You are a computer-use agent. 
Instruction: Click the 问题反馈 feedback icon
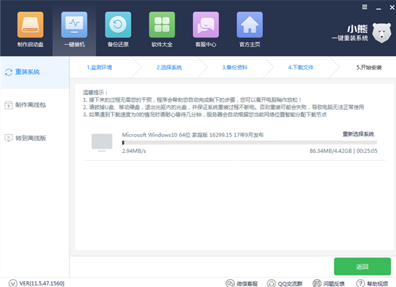coord(317,283)
